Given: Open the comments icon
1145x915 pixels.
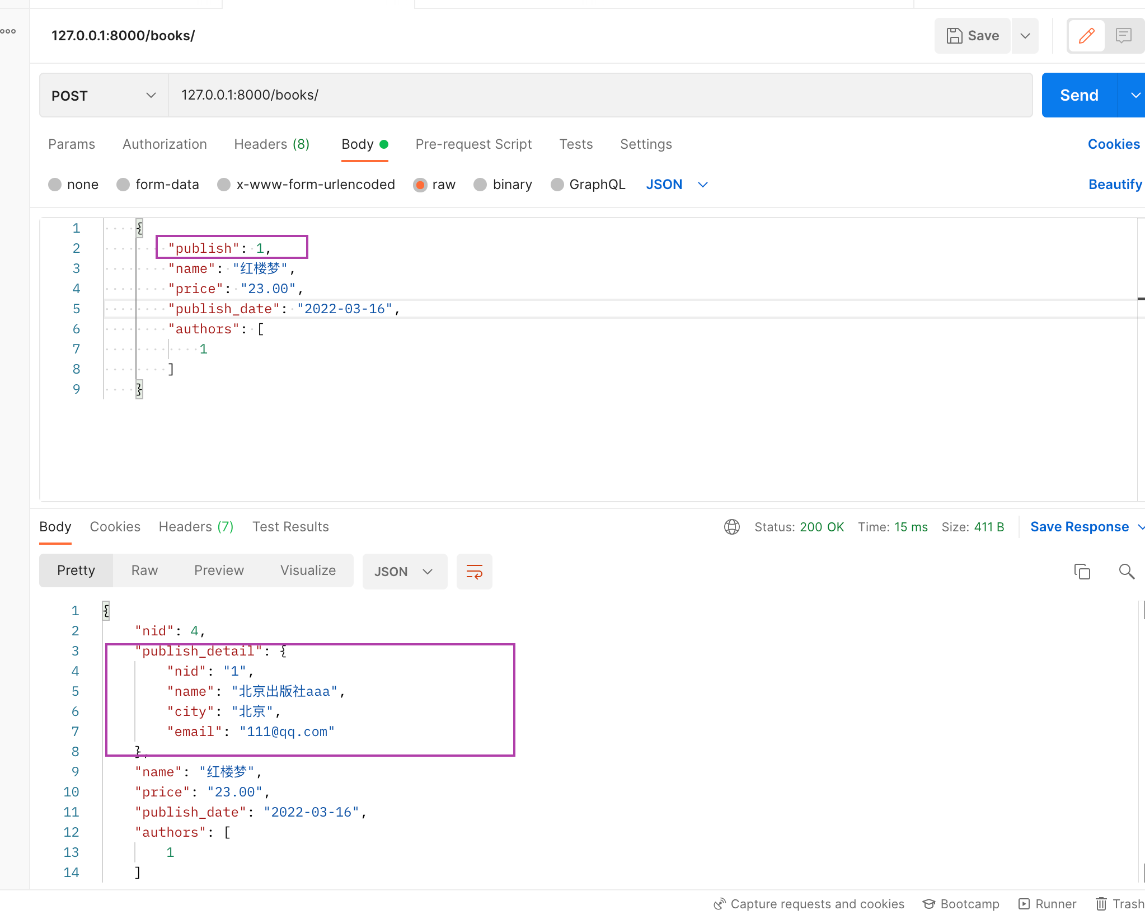Looking at the screenshot, I should (1124, 36).
